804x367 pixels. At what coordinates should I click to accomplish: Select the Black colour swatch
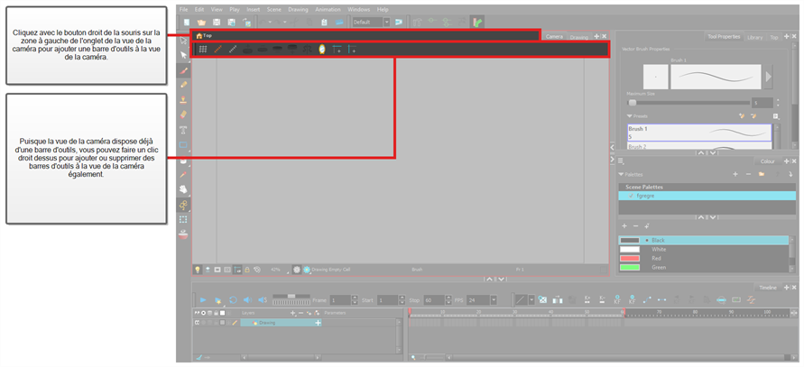click(630, 240)
